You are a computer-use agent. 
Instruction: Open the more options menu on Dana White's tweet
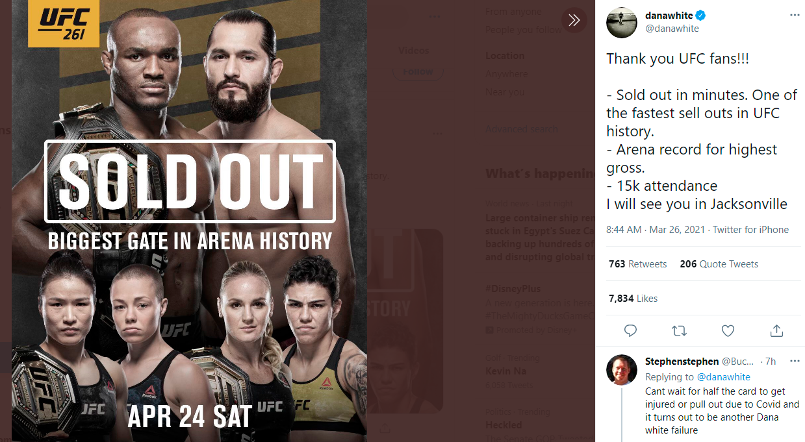point(794,15)
